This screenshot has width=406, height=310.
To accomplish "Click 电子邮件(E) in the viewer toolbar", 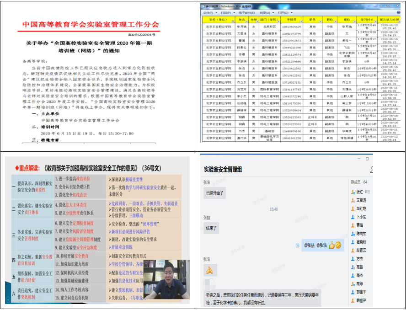I will click(x=246, y=13).
